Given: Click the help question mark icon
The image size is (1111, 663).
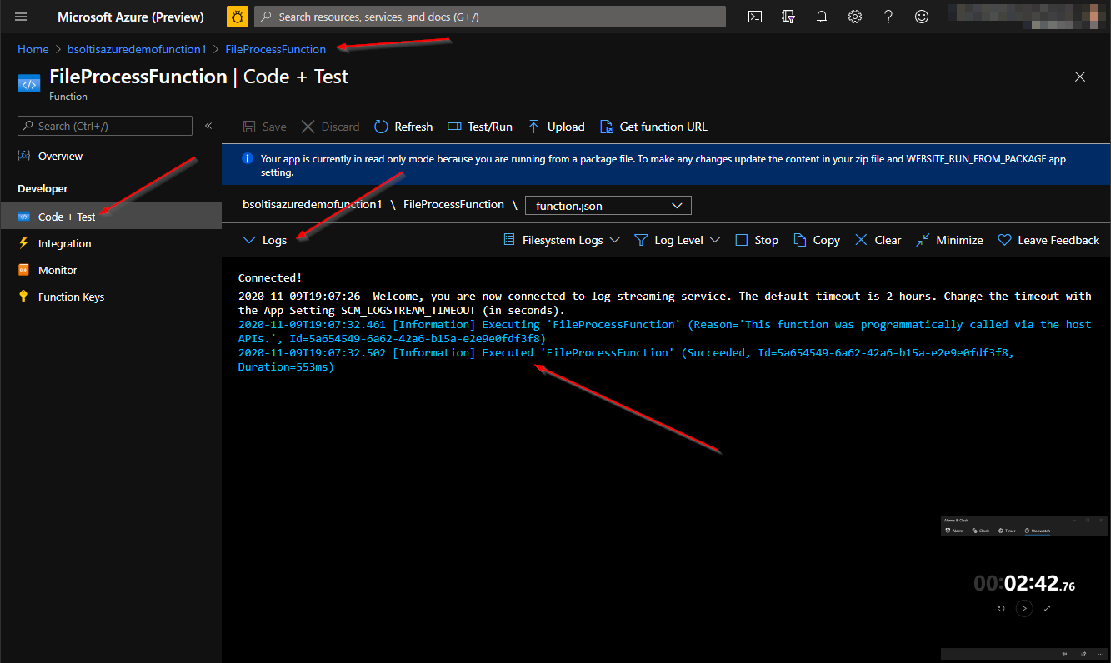Looking at the screenshot, I should point(888,17).
